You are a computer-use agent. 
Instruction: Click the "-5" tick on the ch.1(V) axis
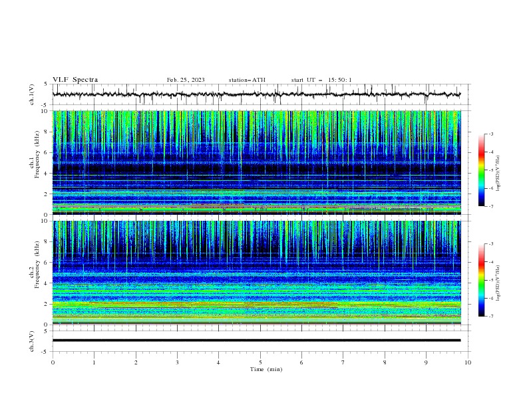pos(45,105)
